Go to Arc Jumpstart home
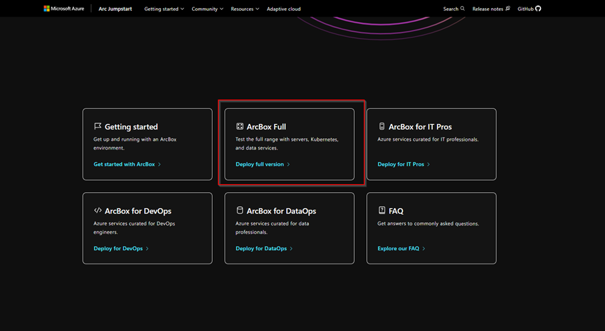This screenshot has width=605, height=331. click(115, 9)
